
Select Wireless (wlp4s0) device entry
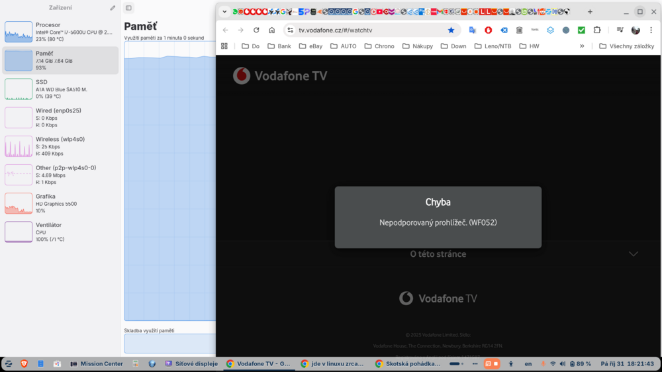coord(60,146)
